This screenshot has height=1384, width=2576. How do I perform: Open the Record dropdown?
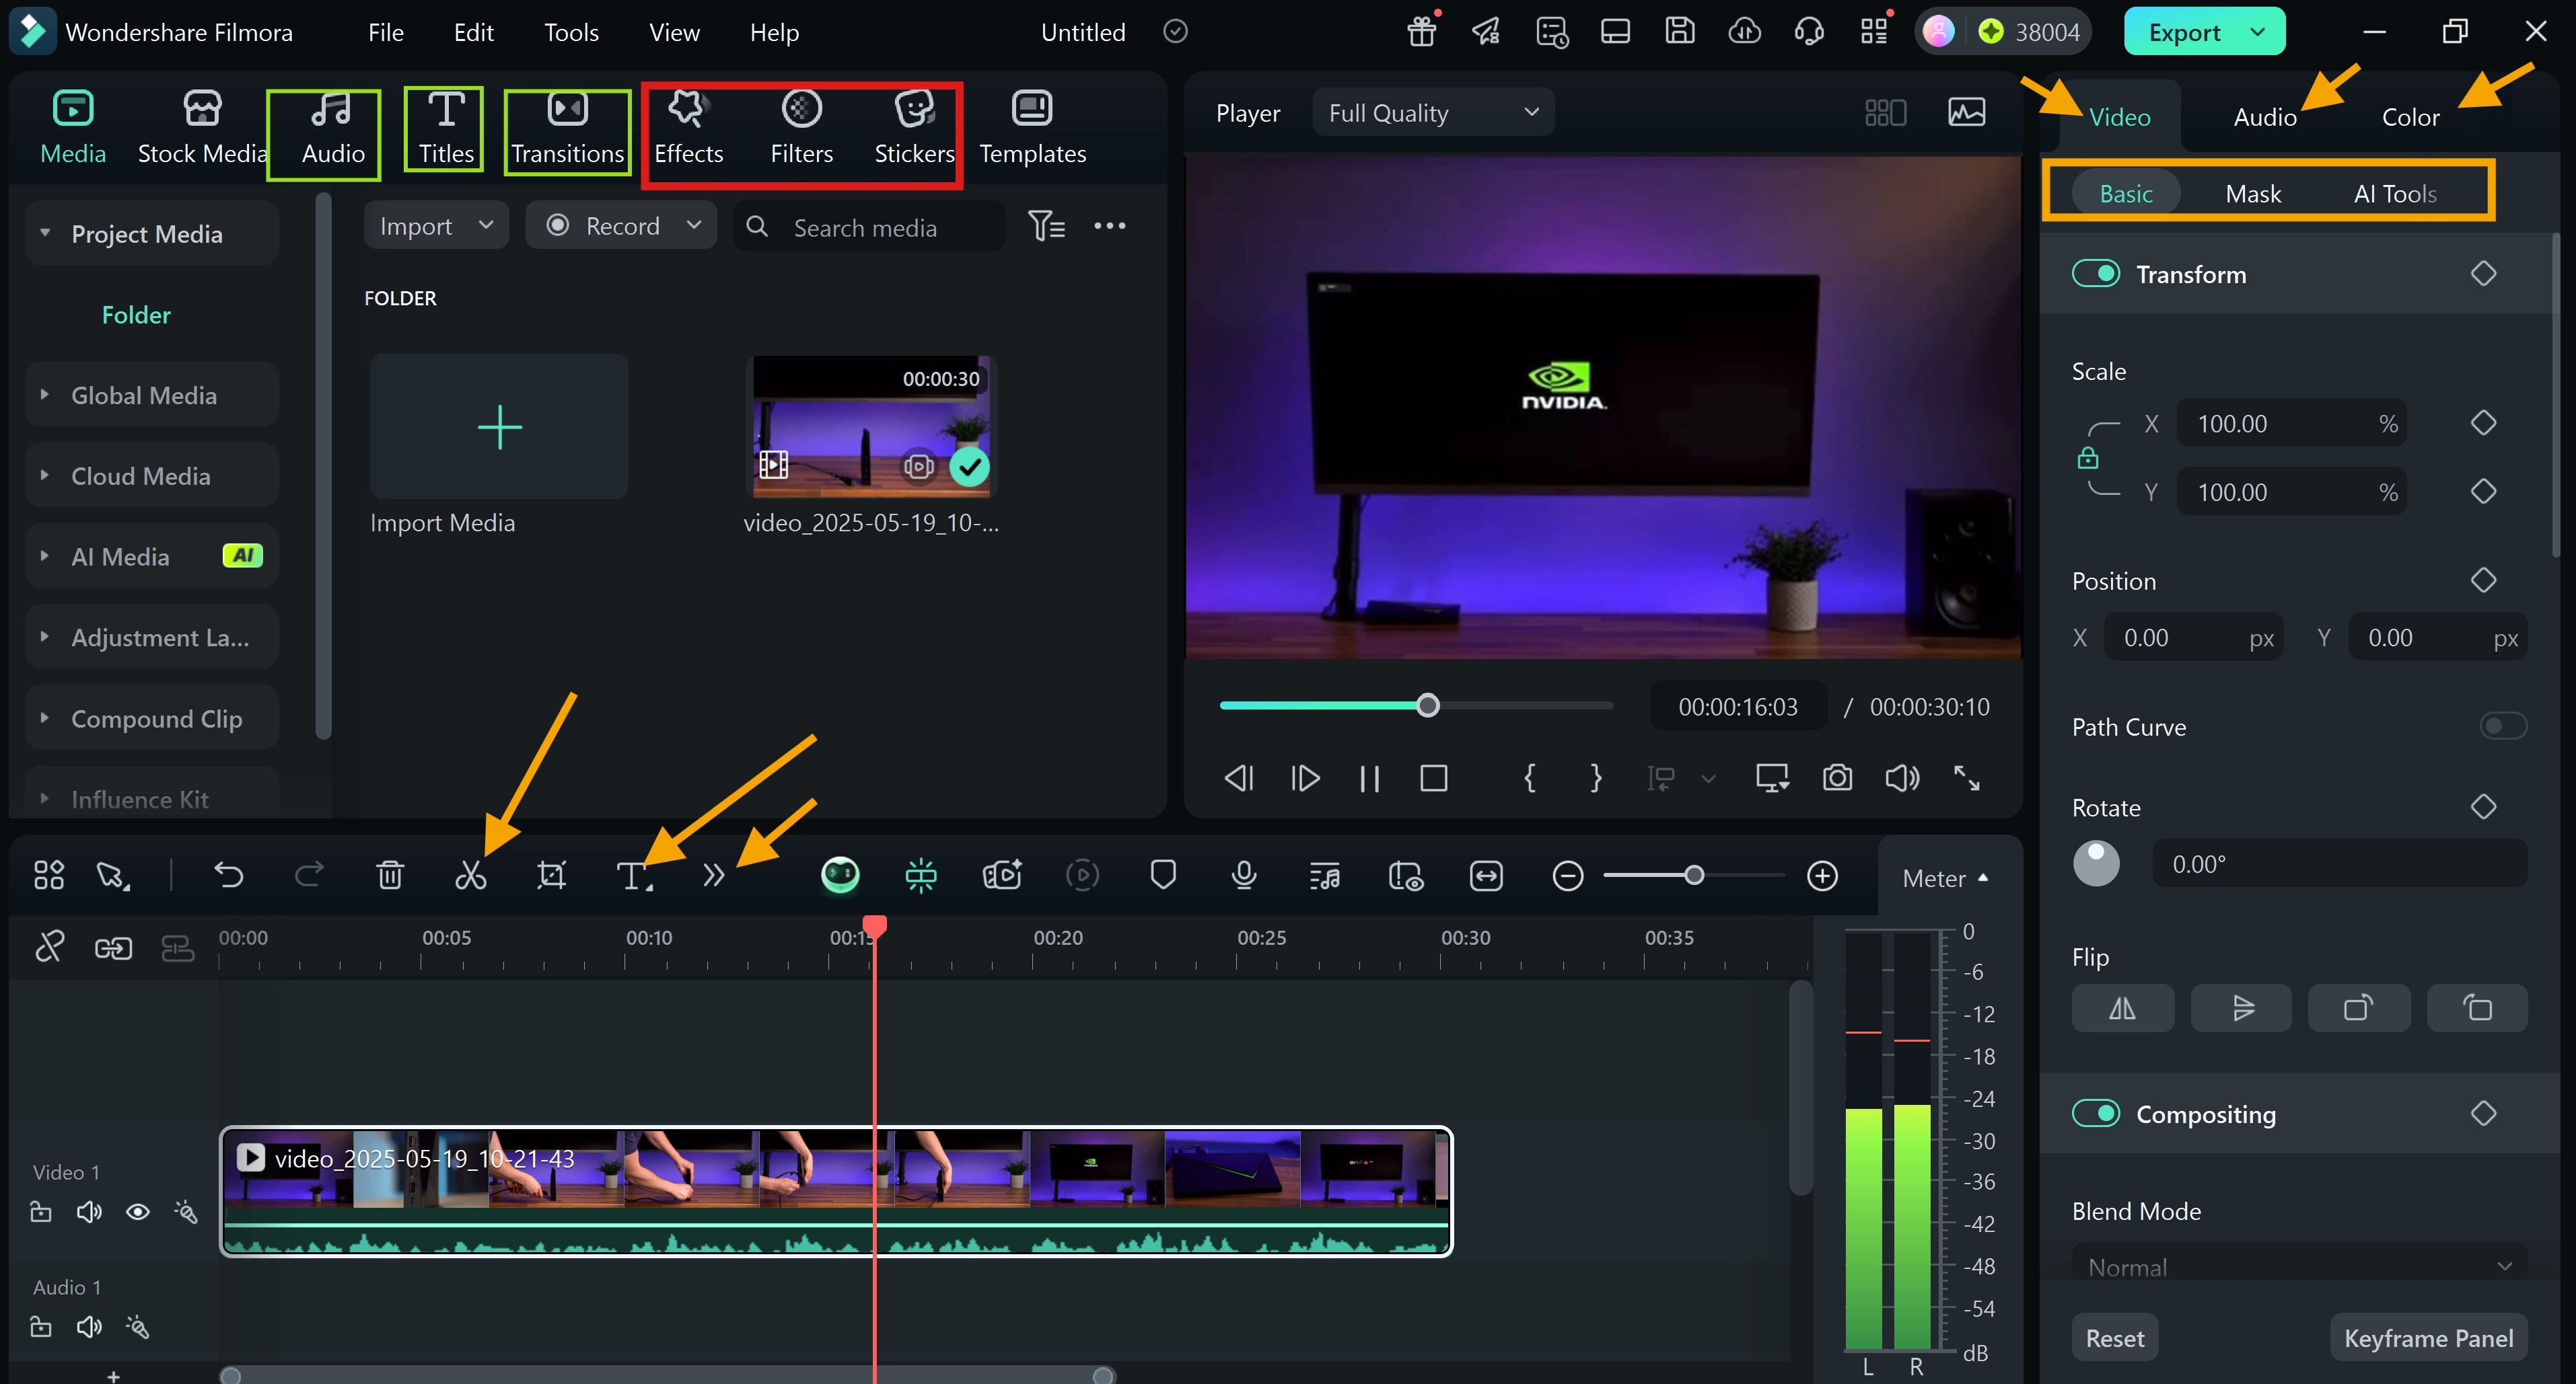tap(622, 226)
